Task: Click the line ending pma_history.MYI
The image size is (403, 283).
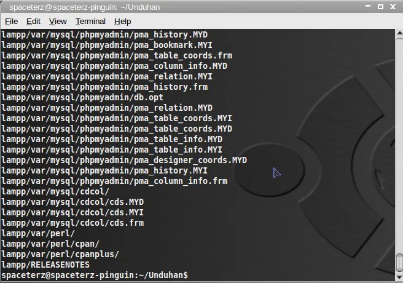Action: 104,170
